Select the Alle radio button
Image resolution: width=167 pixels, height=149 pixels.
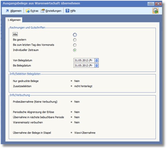tap(75, 35)
